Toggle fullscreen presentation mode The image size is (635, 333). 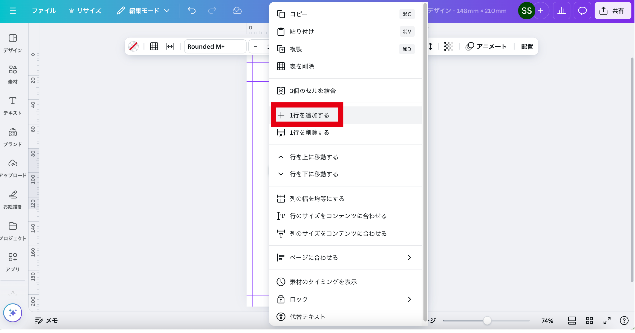(x=607, y=321)
